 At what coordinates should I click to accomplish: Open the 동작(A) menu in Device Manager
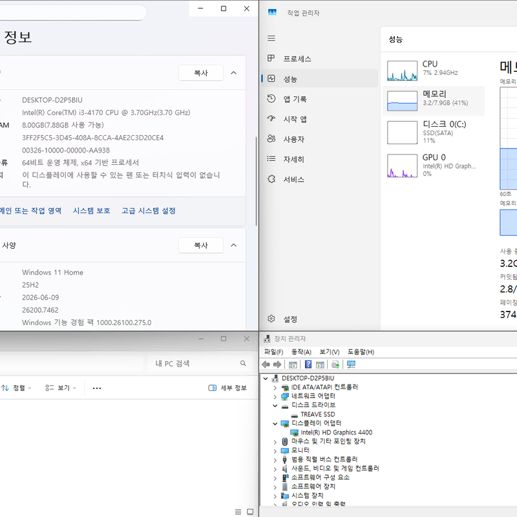pos(301,352)
